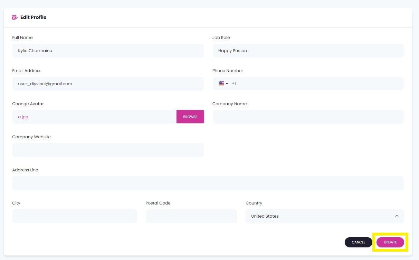
Task: Click the Edit Profile pencil icon
Action: (15, 17)
